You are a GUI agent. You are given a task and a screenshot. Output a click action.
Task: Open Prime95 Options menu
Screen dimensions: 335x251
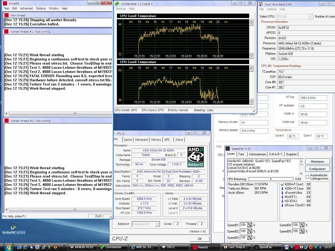tap(41, 8)
